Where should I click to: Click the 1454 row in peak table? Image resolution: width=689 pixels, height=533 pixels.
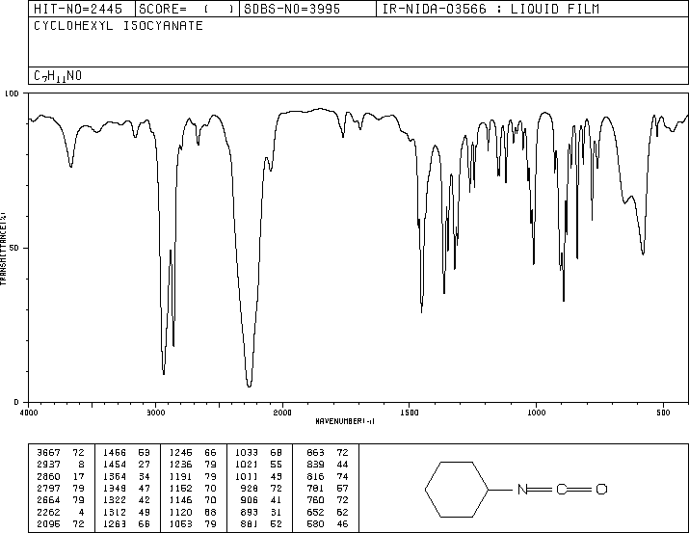(x=126, y=465)
